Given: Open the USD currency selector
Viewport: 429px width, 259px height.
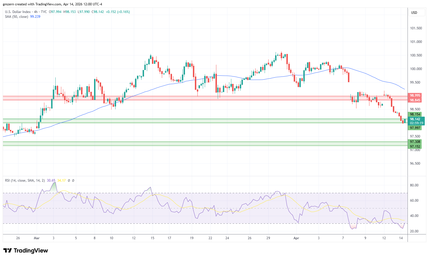Looking at the screenshot, I should click(x=417, y=13).
